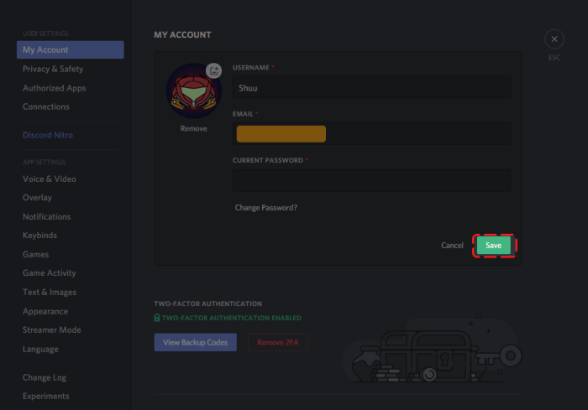Image resolution: width=588 pixels, height=410 pixels.
Task: Save account changes
Action: 494,246
